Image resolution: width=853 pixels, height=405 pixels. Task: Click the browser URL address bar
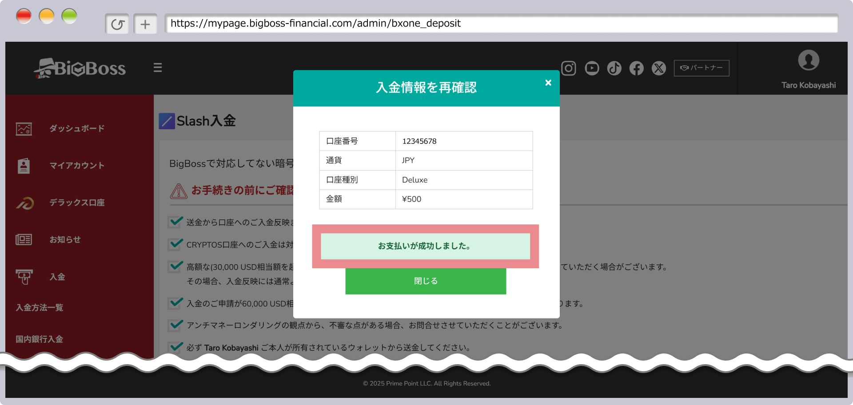501,24
